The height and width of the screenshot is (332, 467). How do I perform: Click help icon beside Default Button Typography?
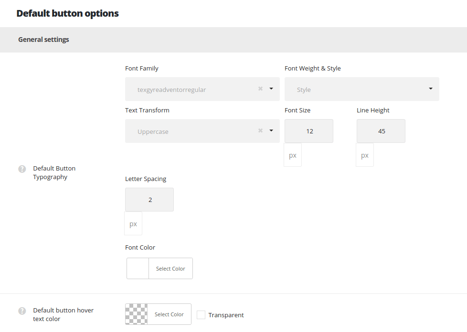click(22, 169)
